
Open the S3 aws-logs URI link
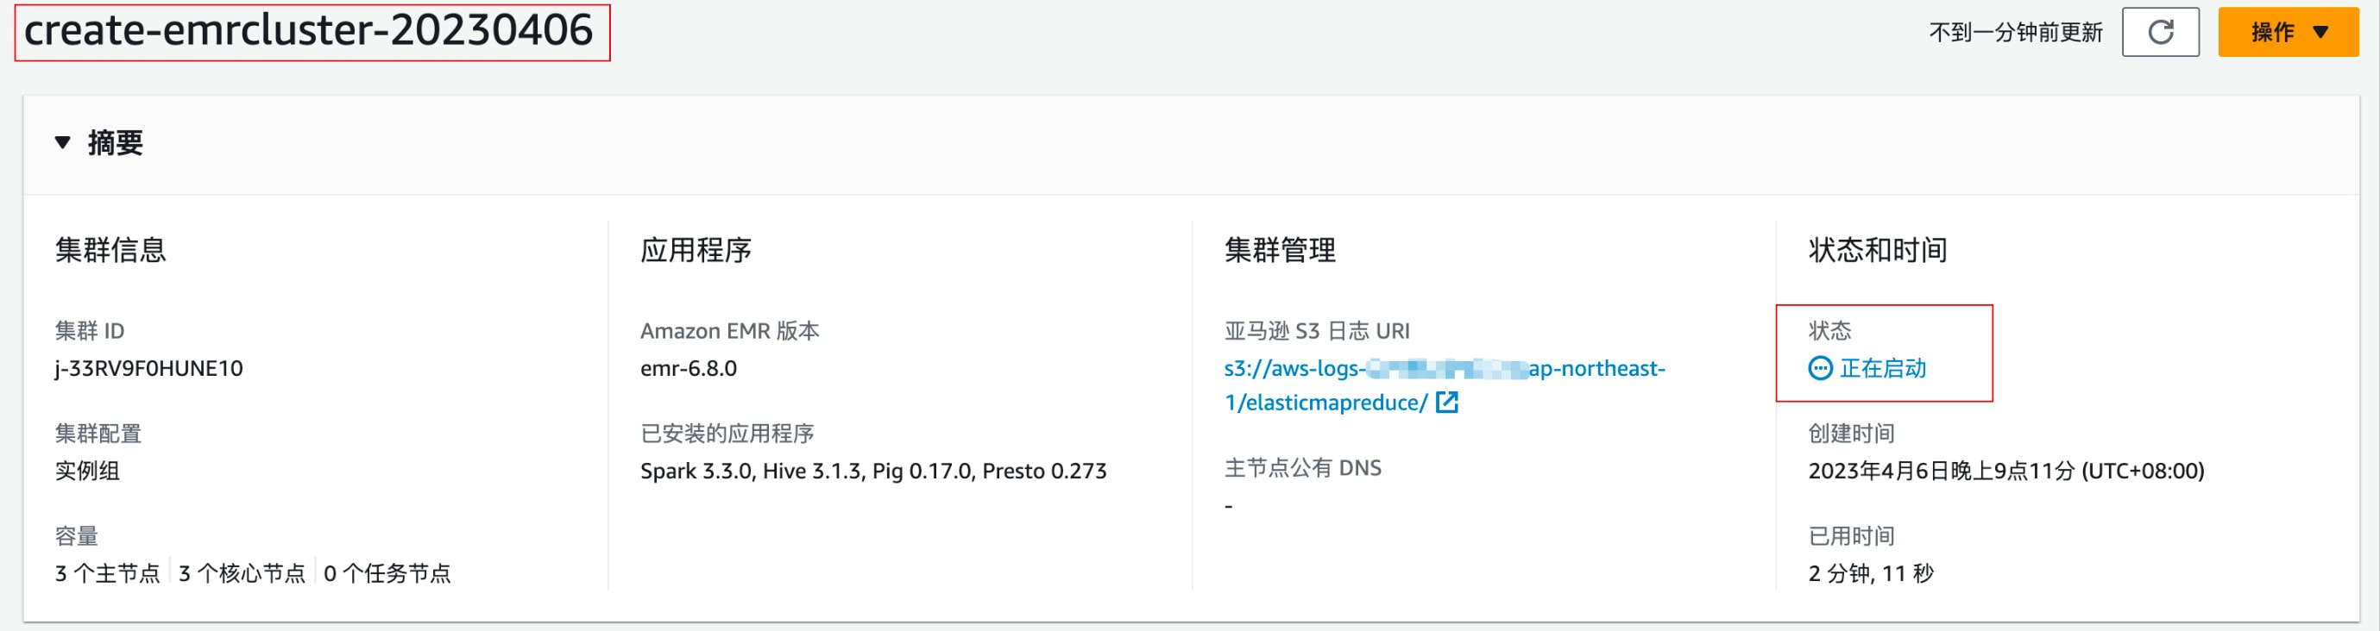click(1443, 369)
